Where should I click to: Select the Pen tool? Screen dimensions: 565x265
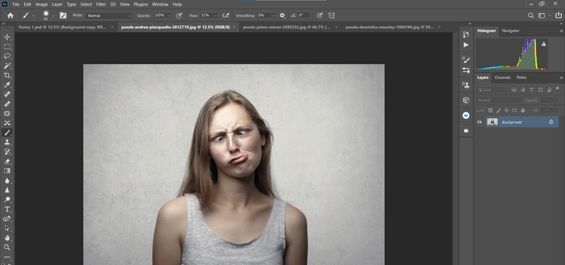point(7,218)
